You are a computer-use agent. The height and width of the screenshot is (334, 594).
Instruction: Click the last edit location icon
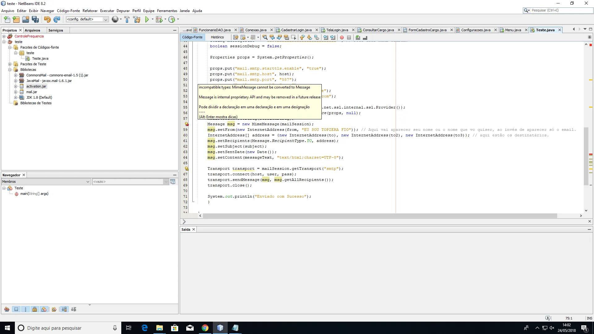[236, 37]
